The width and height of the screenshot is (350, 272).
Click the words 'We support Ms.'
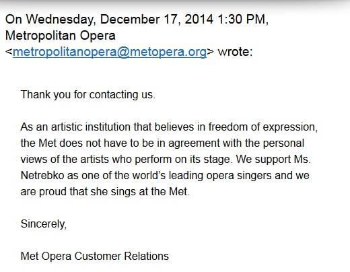click(x=273, y=160)
